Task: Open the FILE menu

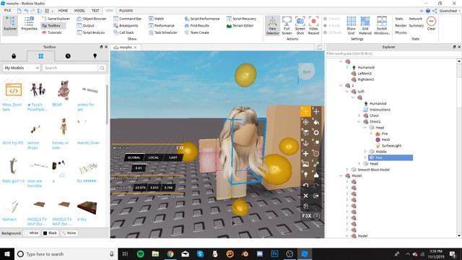Action: (x=8, y=10)
